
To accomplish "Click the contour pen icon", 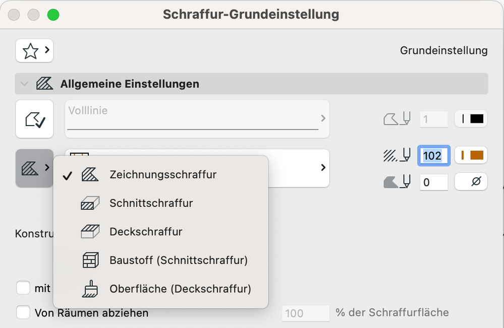I will [397, 119].
